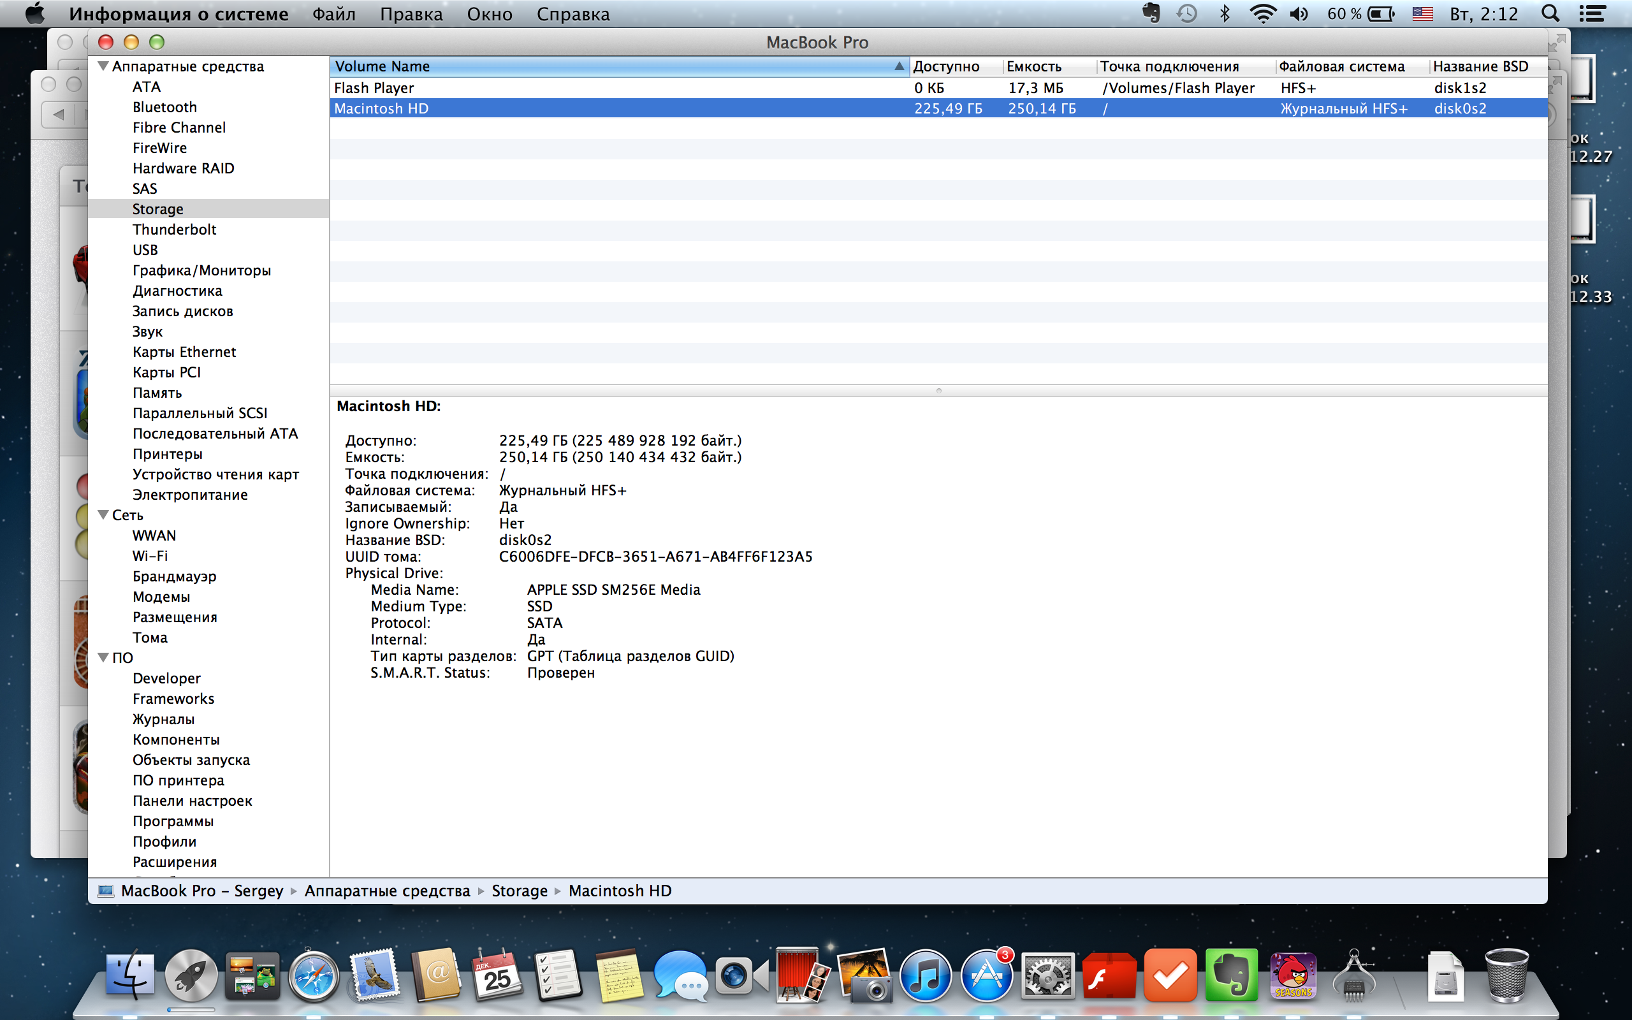
Task: Click Wi-Fi status icon in menu bar
Action: point(1262,13)
